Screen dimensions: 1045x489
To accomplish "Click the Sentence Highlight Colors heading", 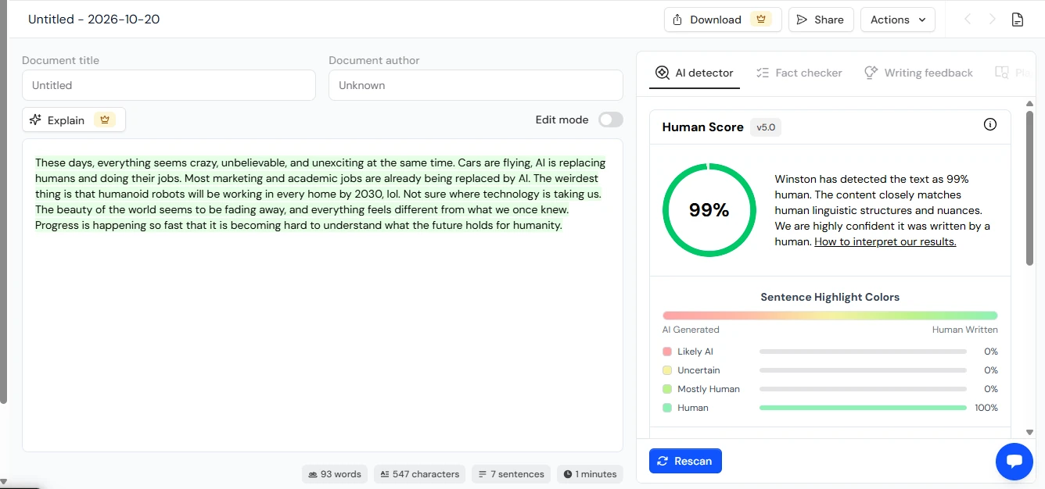I will [x=830, y=297].
